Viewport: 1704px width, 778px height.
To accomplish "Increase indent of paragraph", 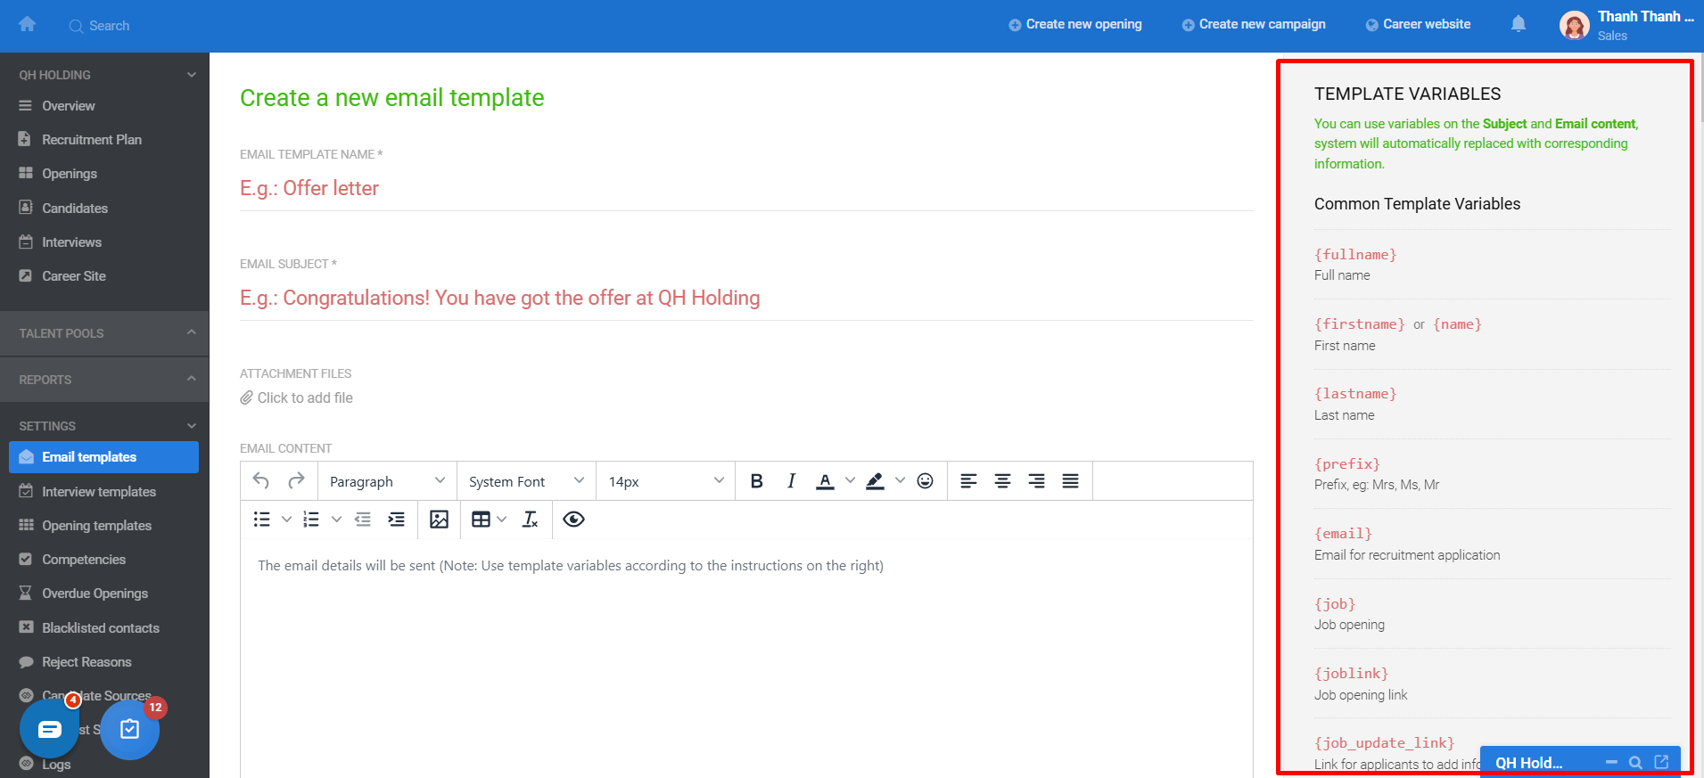I will point(396,520).
